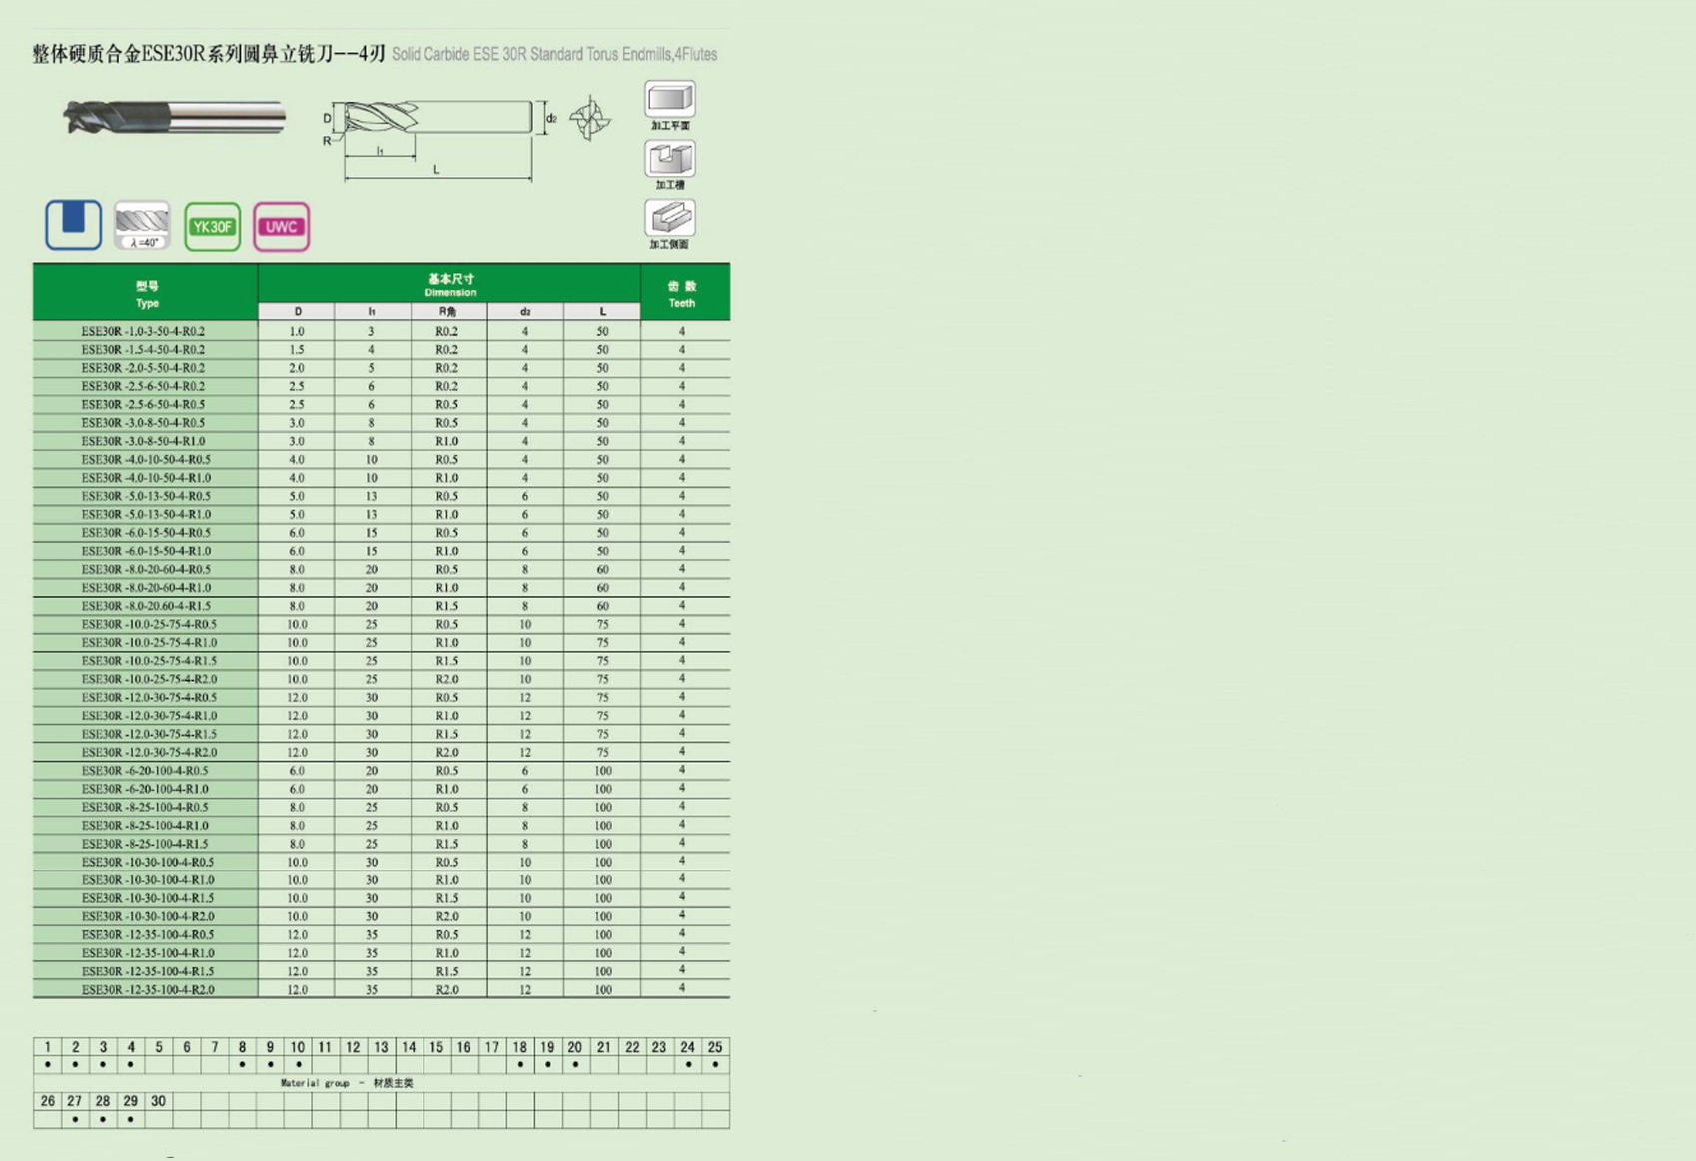
Task: Click the λ=40° helix angle icon
Action: [142, 225]
